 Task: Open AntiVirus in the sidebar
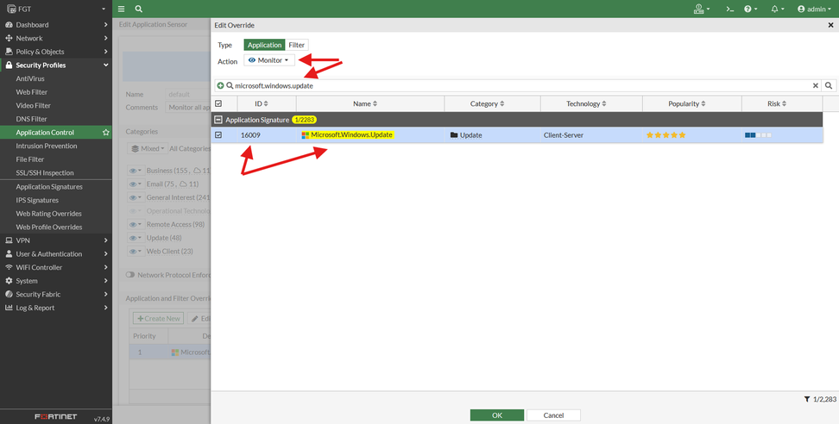pyautogui.click(x=30, y=78)
